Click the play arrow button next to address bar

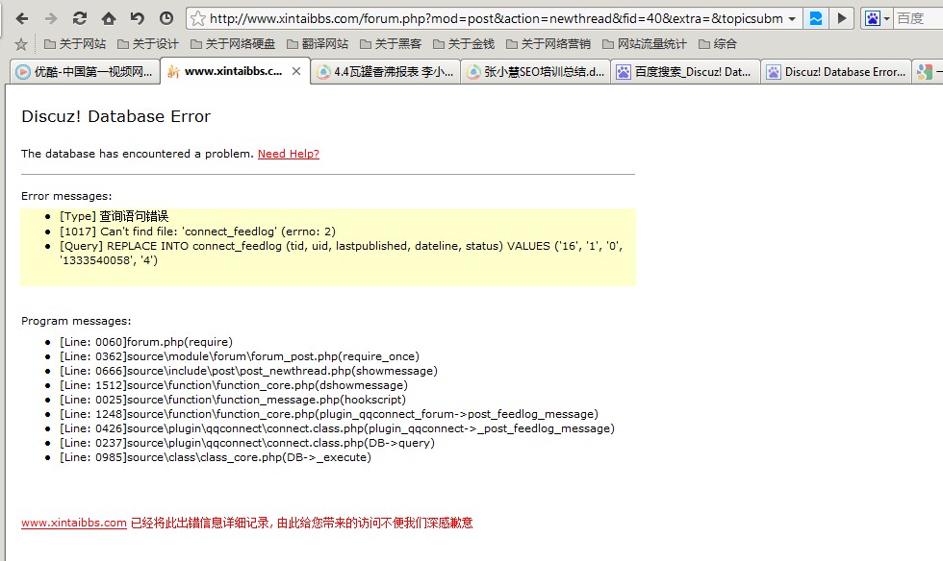(842, 18)
